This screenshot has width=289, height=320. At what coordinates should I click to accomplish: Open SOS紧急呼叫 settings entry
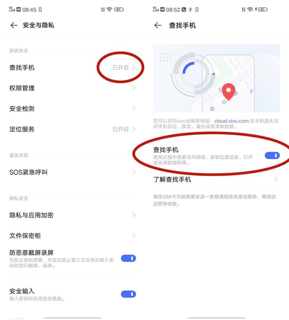tap(73, 172)
